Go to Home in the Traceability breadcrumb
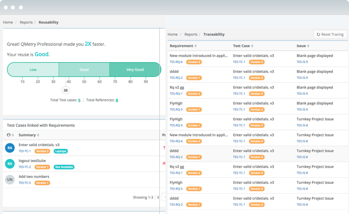349x214 pixels. tap(172, 34)
